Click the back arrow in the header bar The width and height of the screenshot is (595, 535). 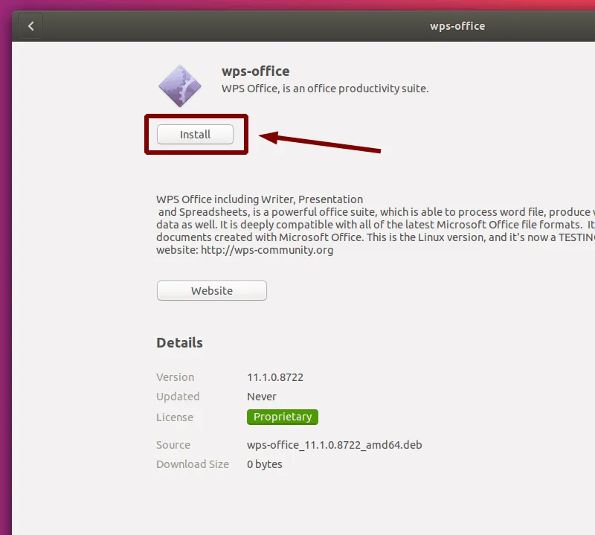pos(30,25)
